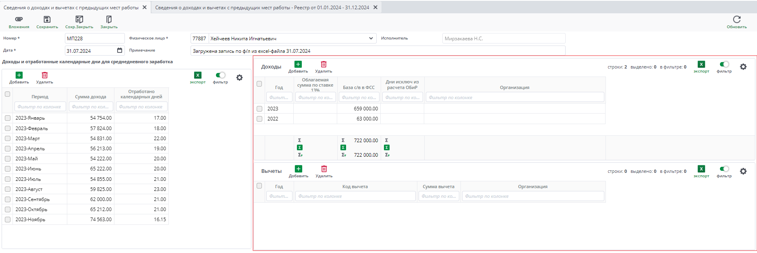Click the Сохр.Закрыть toolbar icon
The image size is (757, 253).
click(x=79, y=19)
